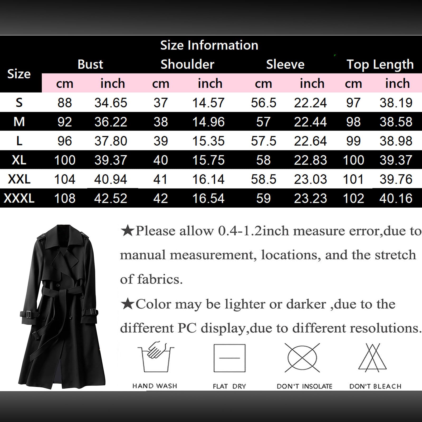Click shoulder inch value 16.14
Screen dimensions: 422x422
pyautogui.click(x=208, y=179)
